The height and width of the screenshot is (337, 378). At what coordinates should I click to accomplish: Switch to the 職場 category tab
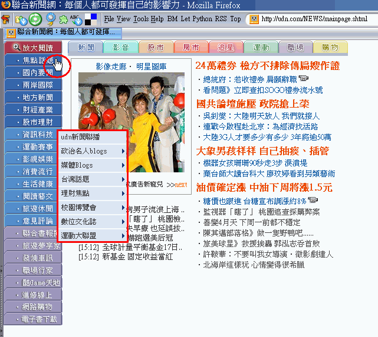point(295,48)
